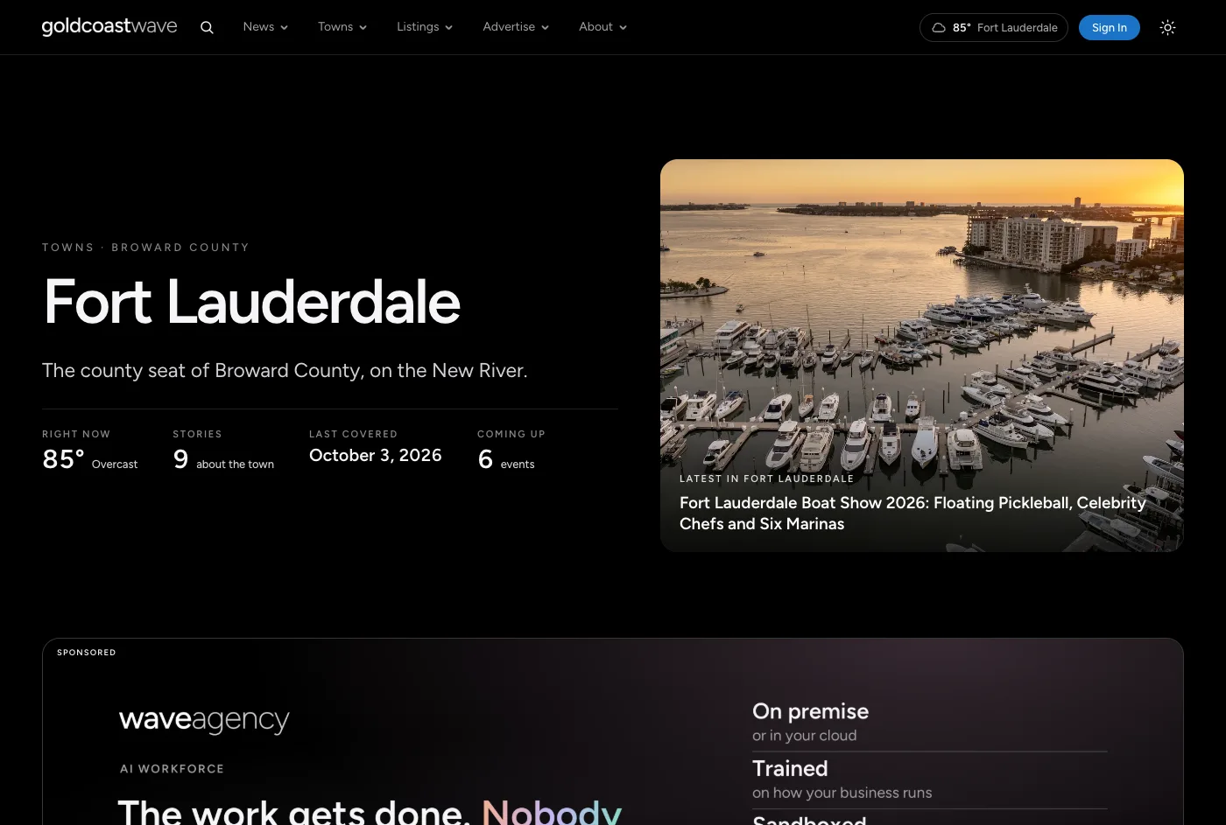Select the '9 about the town' stories stat
The height and width of the screenshot is (825, 1226).
click(x=223, y=450)
